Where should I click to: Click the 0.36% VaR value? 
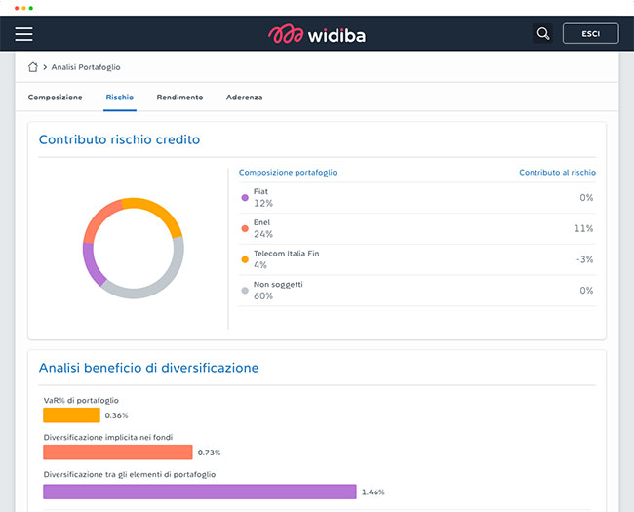click(x=116, y=415)
